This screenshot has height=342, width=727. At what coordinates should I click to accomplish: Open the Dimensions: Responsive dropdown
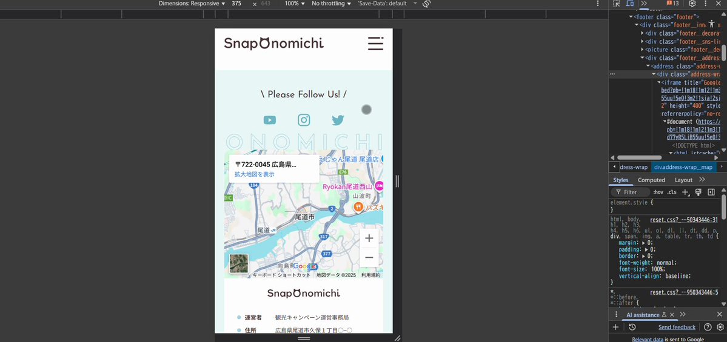(192, 3)
